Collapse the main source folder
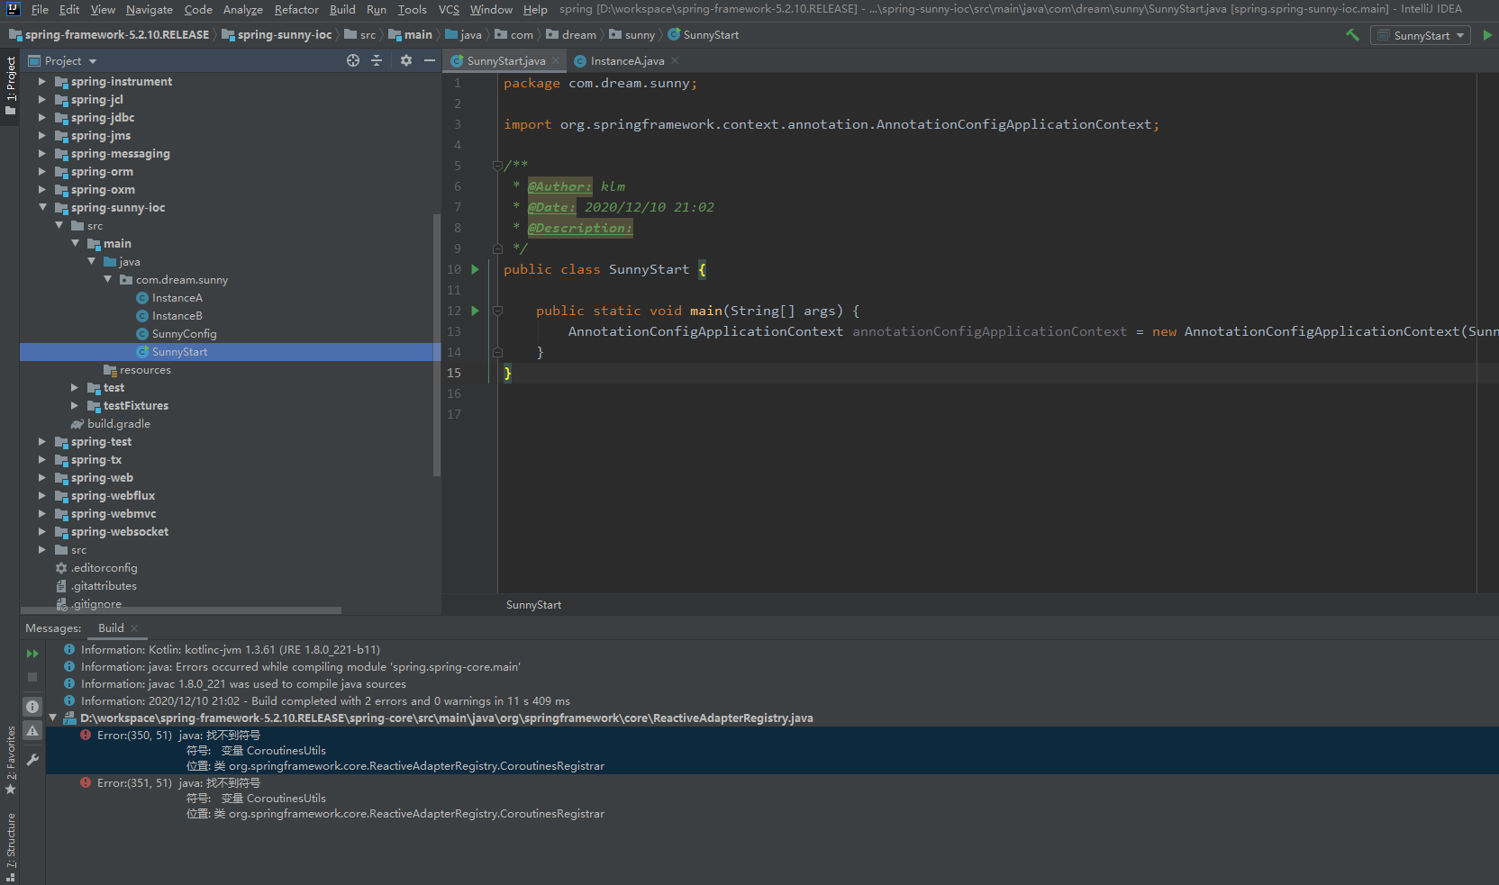 [x=75, y=243]
